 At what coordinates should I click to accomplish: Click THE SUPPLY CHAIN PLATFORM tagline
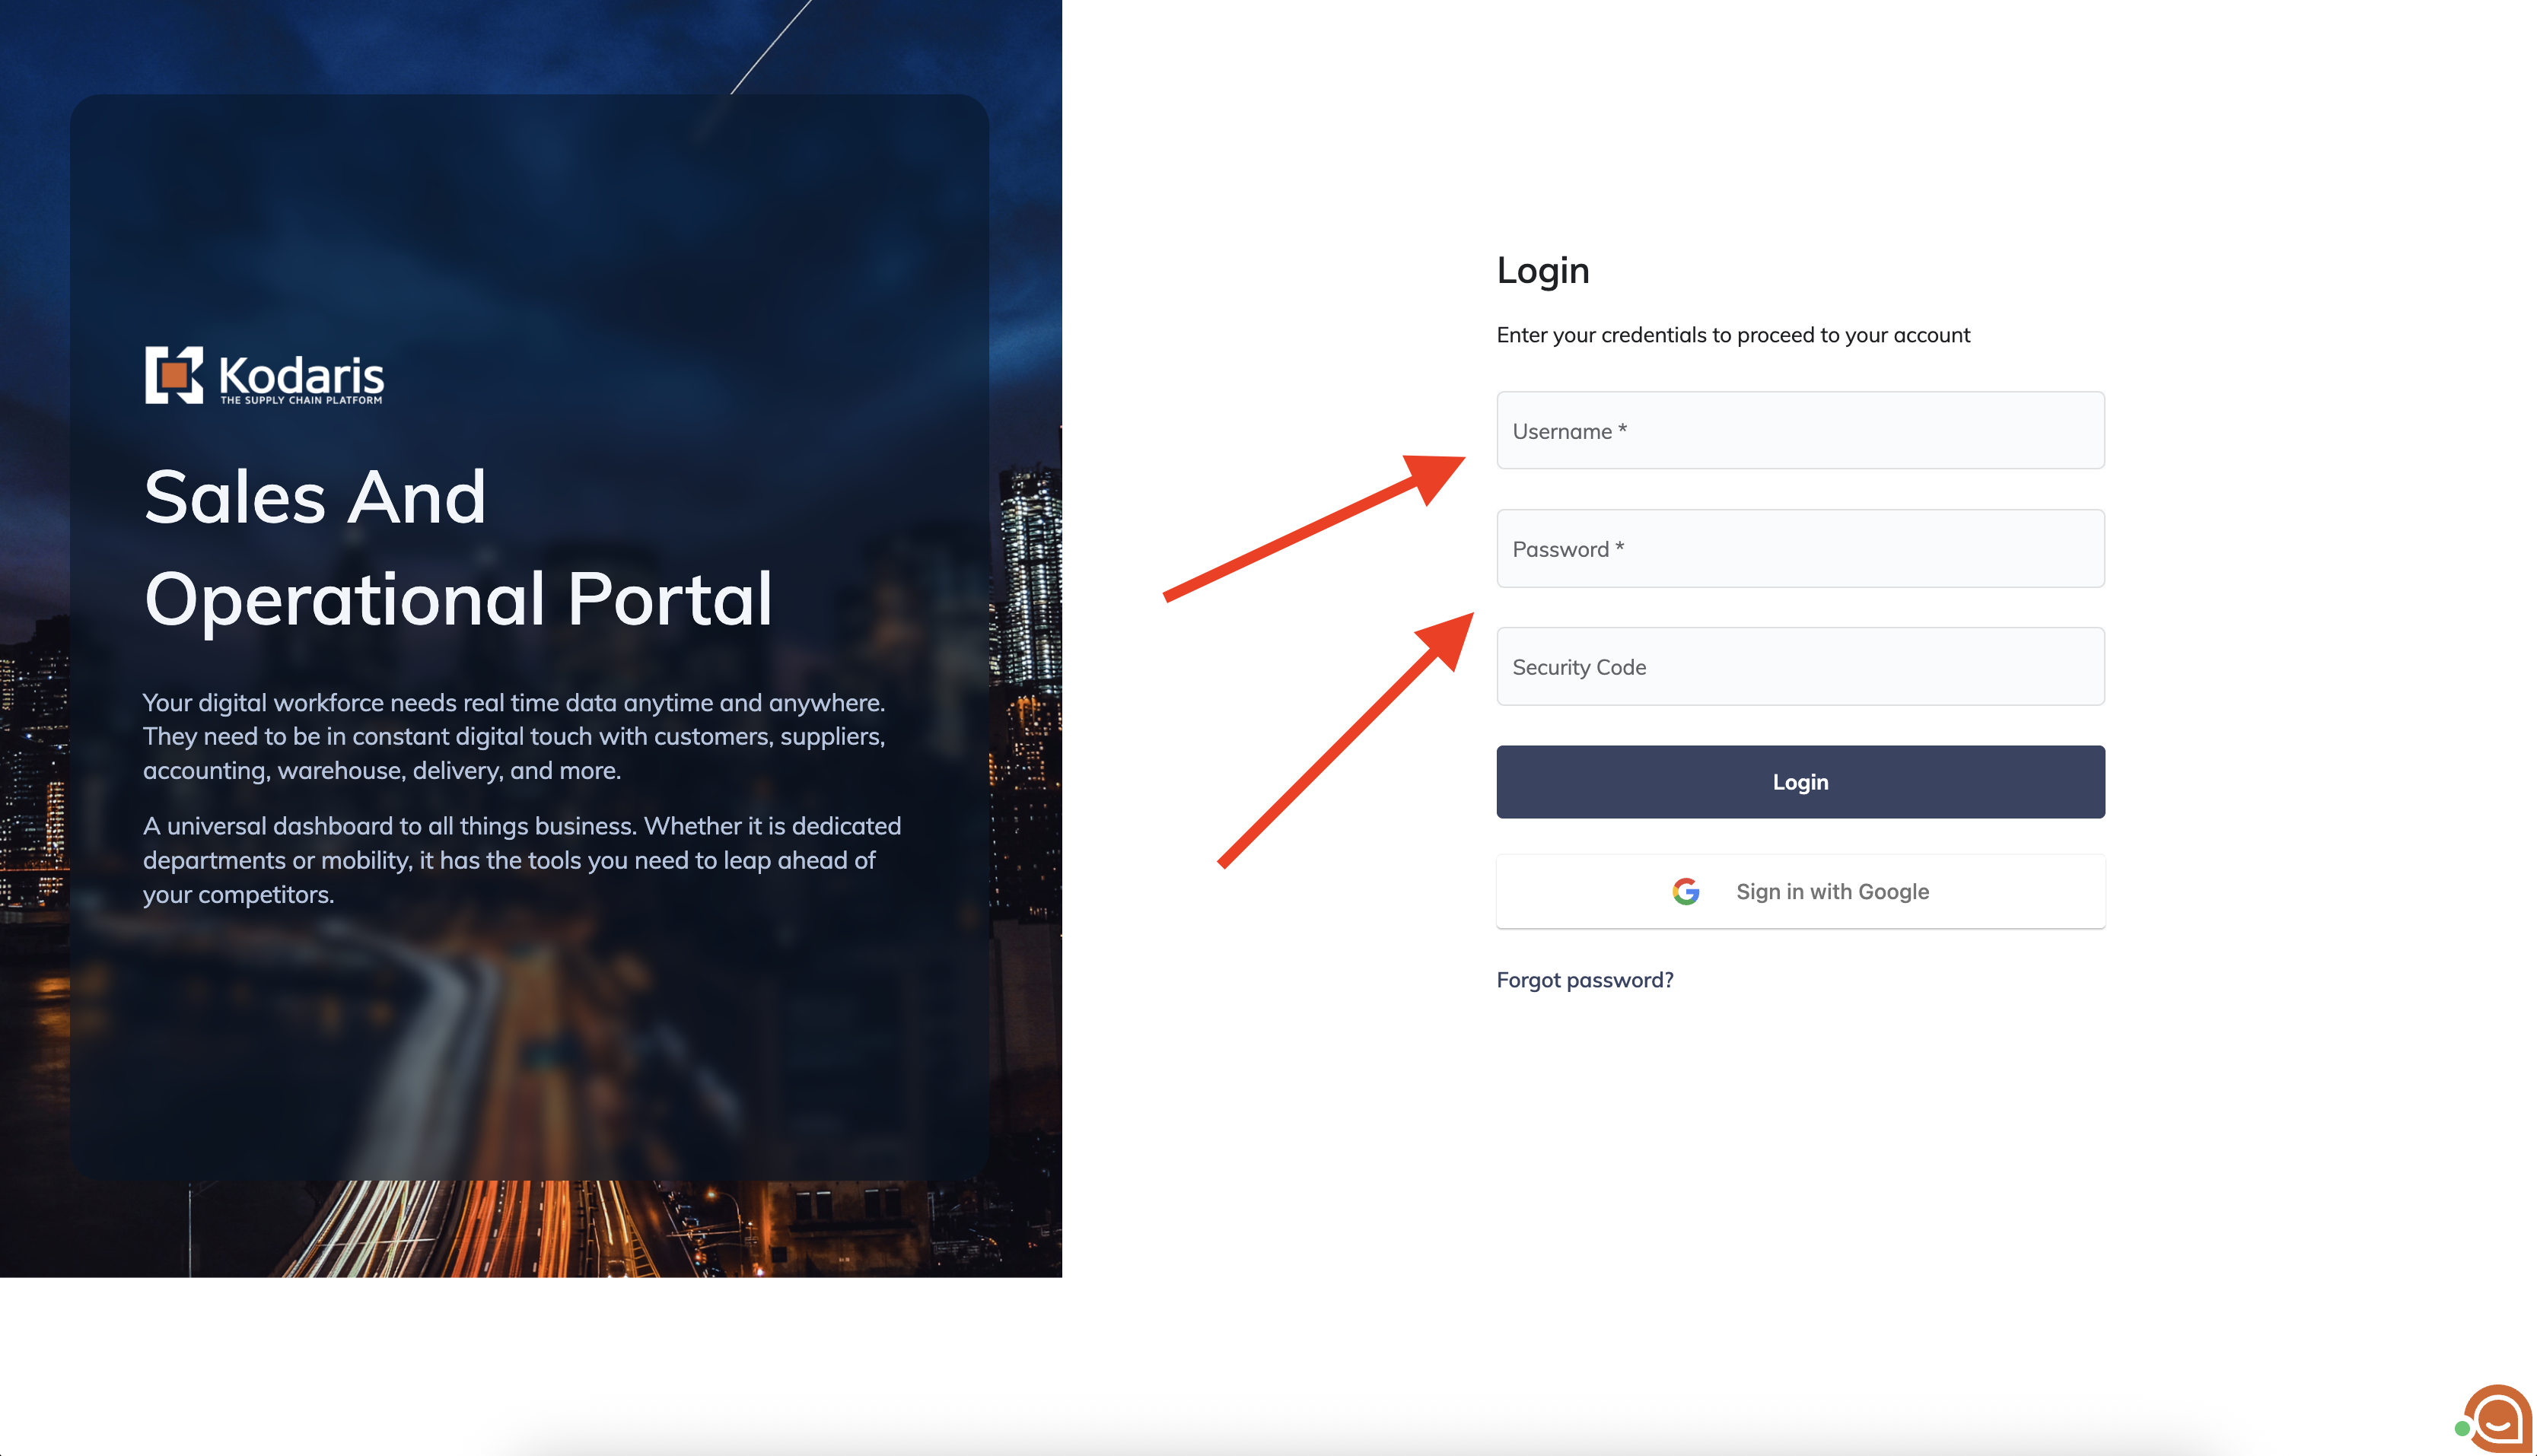click(301, 400)
